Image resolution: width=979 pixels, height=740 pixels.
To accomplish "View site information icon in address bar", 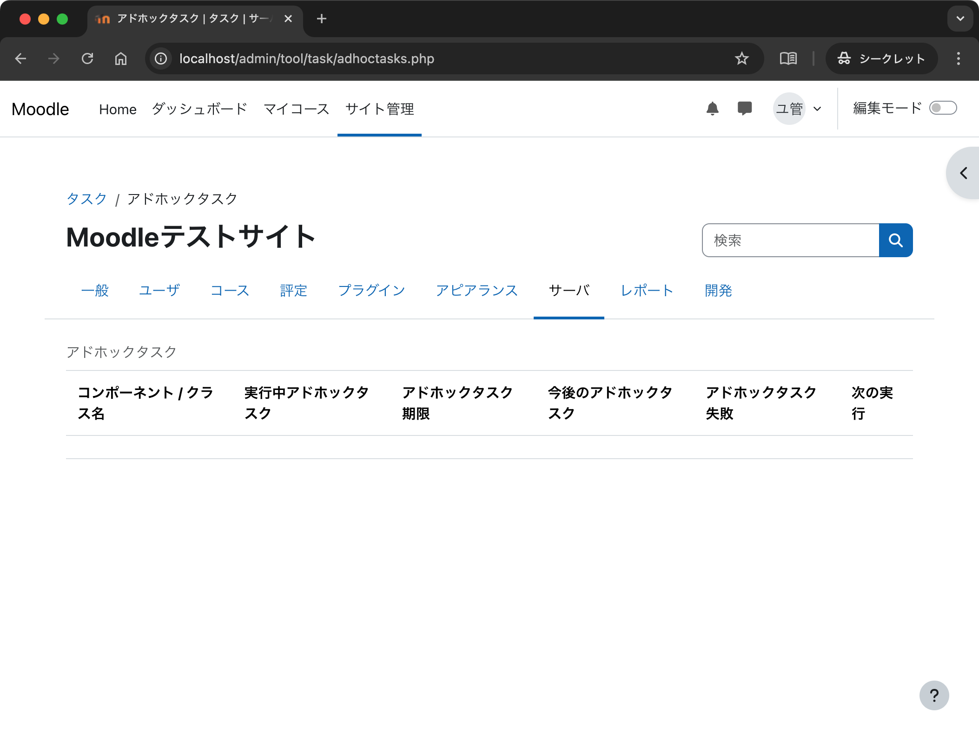I will tap(161, 58).
